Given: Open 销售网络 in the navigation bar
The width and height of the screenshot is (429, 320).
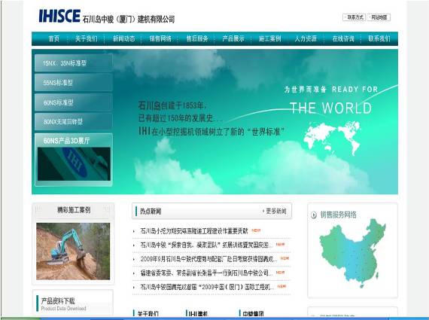Looking at the screenshot, I should pos(160,38).
